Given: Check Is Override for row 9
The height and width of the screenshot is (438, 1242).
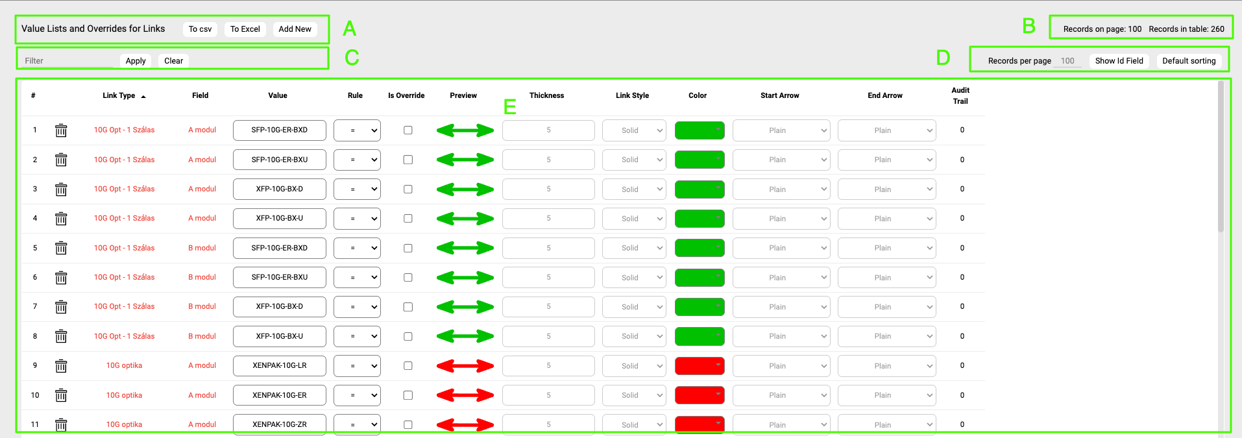Looking at the screenshot, I should tap(408, 366).
